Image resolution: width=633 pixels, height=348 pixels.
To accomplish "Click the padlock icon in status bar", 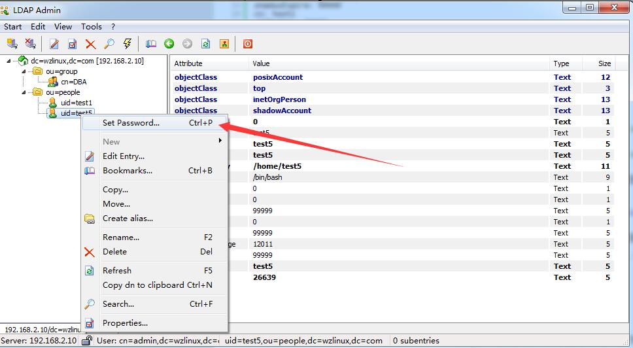I will pyautogui.click(x=87, y=341).
